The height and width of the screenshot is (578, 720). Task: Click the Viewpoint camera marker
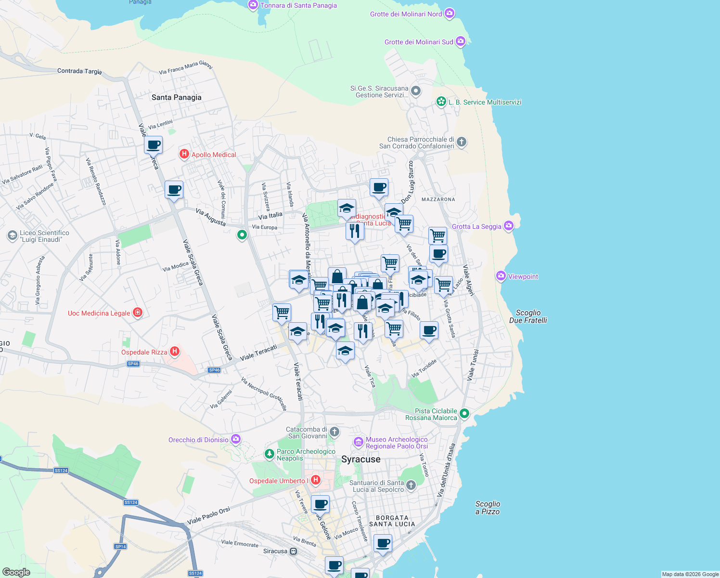pos(501,276)
